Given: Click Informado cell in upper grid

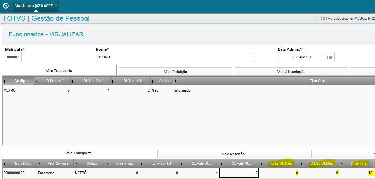Looking at the screenshot, I should 183,91.
